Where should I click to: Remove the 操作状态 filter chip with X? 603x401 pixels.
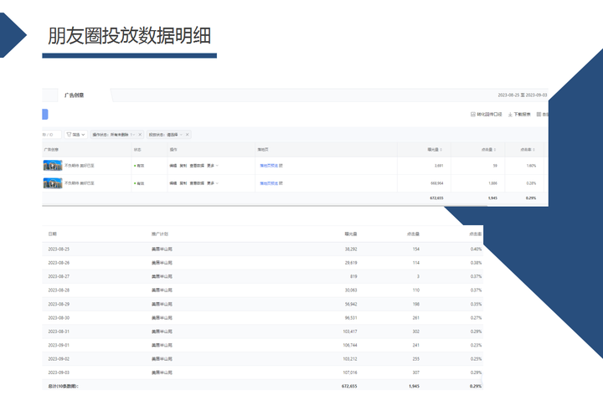(141, 134)
